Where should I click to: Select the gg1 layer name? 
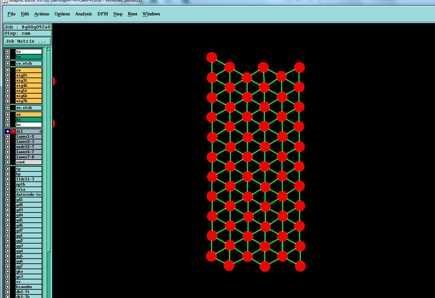click(x=29, y=236)
